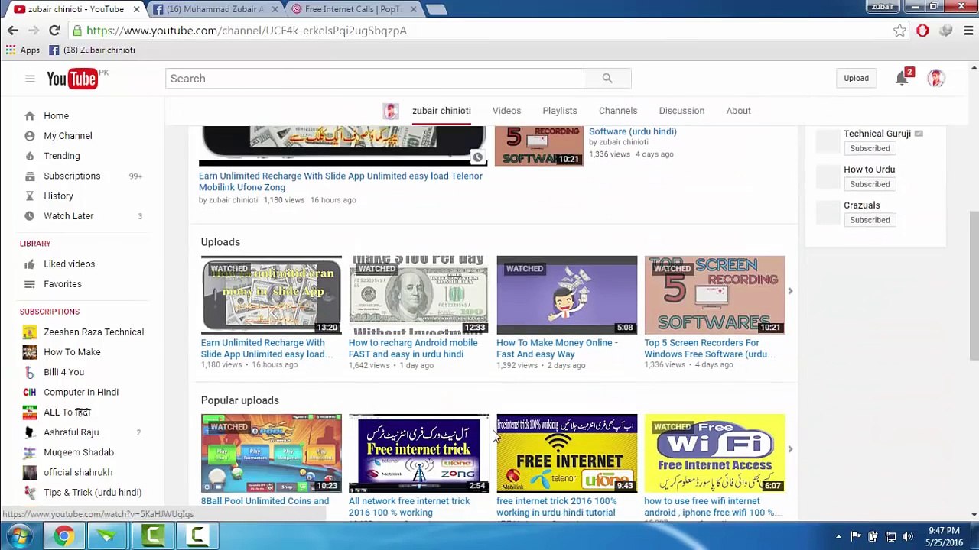Reload the page with refresh icon
Screen dimensions: 979x550
tap(54, 31)
